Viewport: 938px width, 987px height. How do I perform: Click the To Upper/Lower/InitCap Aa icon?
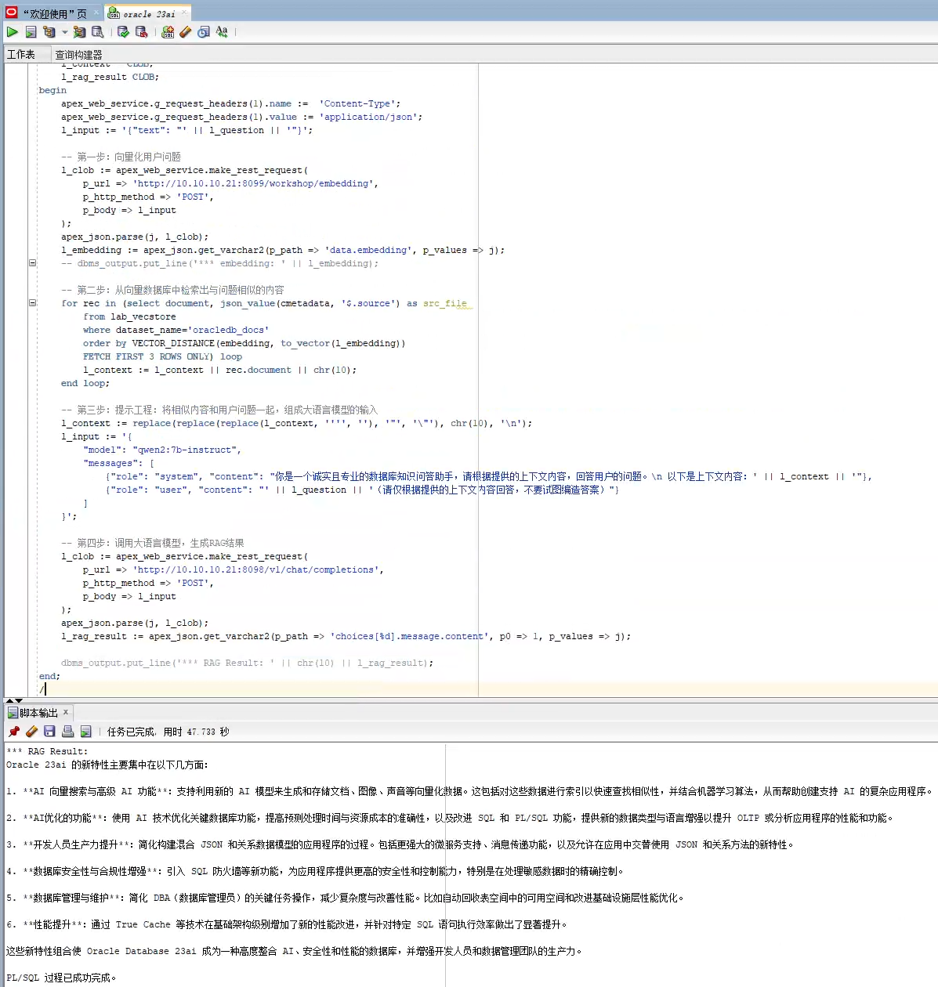pyautogui.click(x=222, y=32)
